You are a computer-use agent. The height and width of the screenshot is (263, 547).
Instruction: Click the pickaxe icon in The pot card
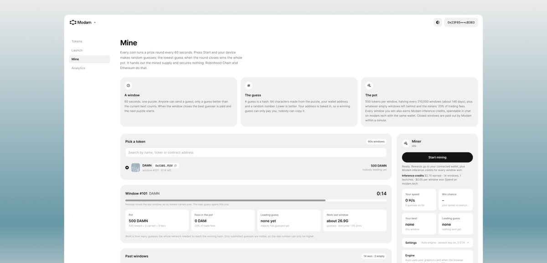[369, 85]
